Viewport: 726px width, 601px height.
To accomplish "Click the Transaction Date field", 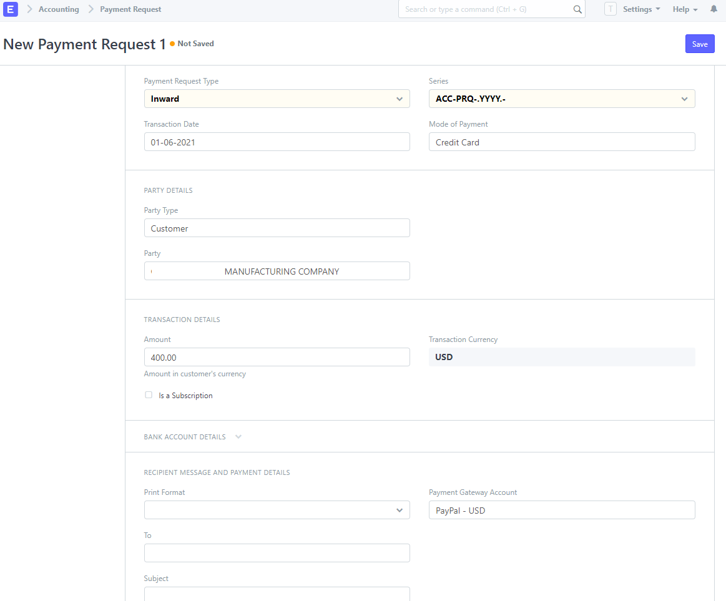I will pyautogui.click(x=277, y=142).
